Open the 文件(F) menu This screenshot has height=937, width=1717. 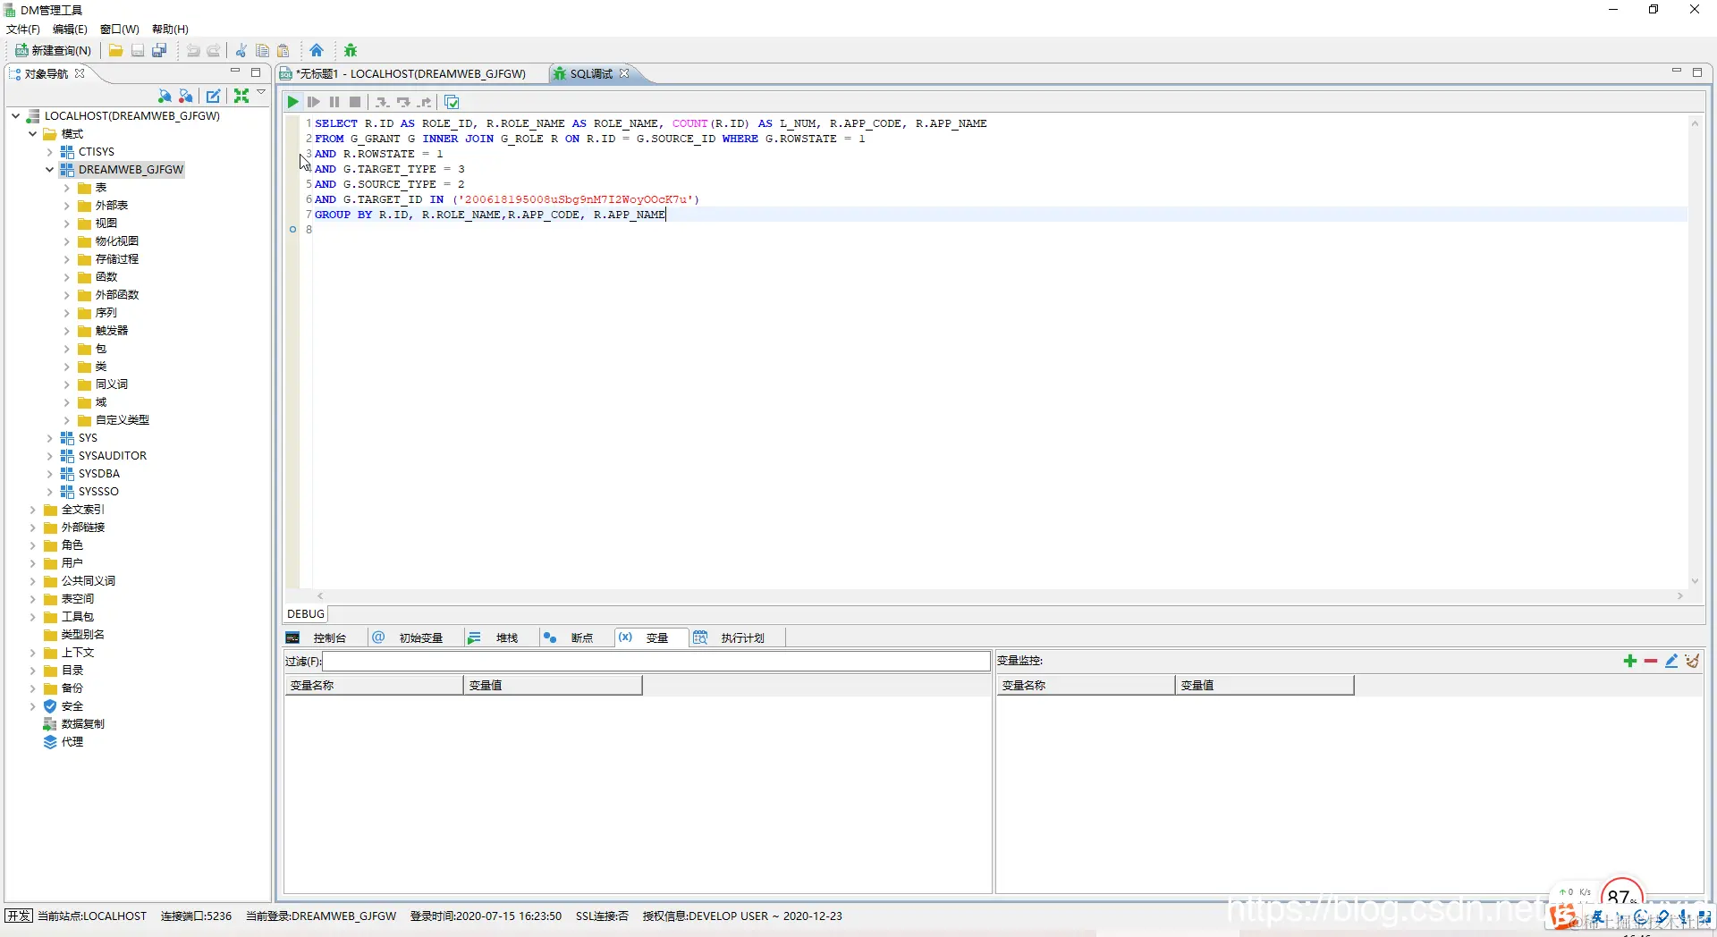click(x=23, y=30)
